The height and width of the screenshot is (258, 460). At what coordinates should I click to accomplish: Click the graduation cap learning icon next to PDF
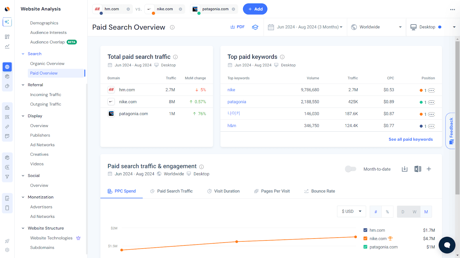[255, 27]
